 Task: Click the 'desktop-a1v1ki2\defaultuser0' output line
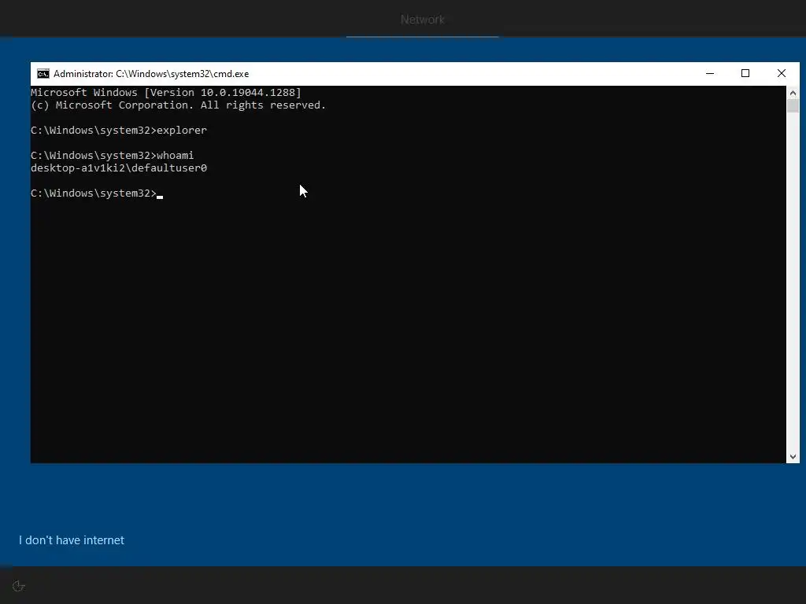click(119, 168)
